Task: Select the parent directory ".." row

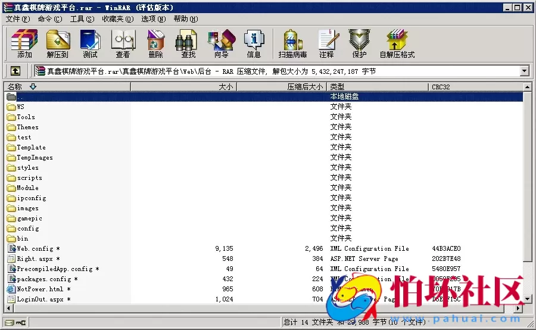Action: pos(264,96)
